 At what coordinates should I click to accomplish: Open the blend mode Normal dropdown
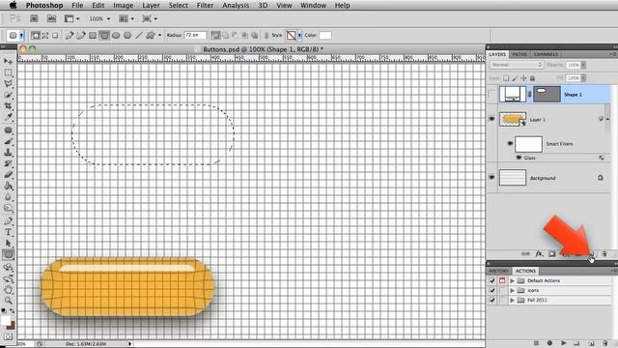pyautogui.click(x=517, y=65)
